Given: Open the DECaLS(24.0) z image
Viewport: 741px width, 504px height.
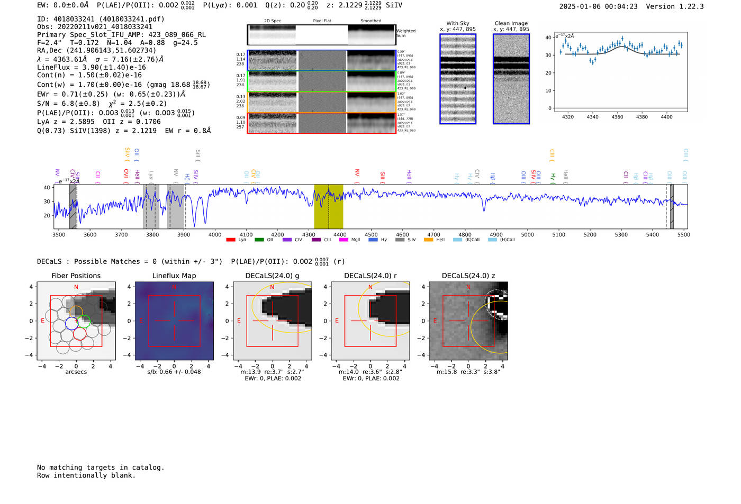Looking at the screenshot, I should tap(468, 320).
